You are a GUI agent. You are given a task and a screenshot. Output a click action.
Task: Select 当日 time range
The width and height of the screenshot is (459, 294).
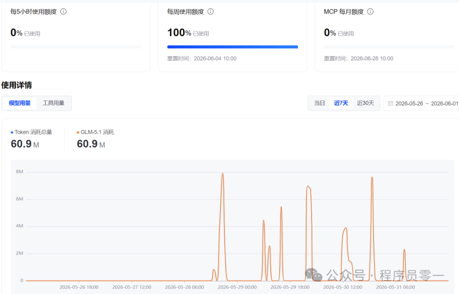319,103
